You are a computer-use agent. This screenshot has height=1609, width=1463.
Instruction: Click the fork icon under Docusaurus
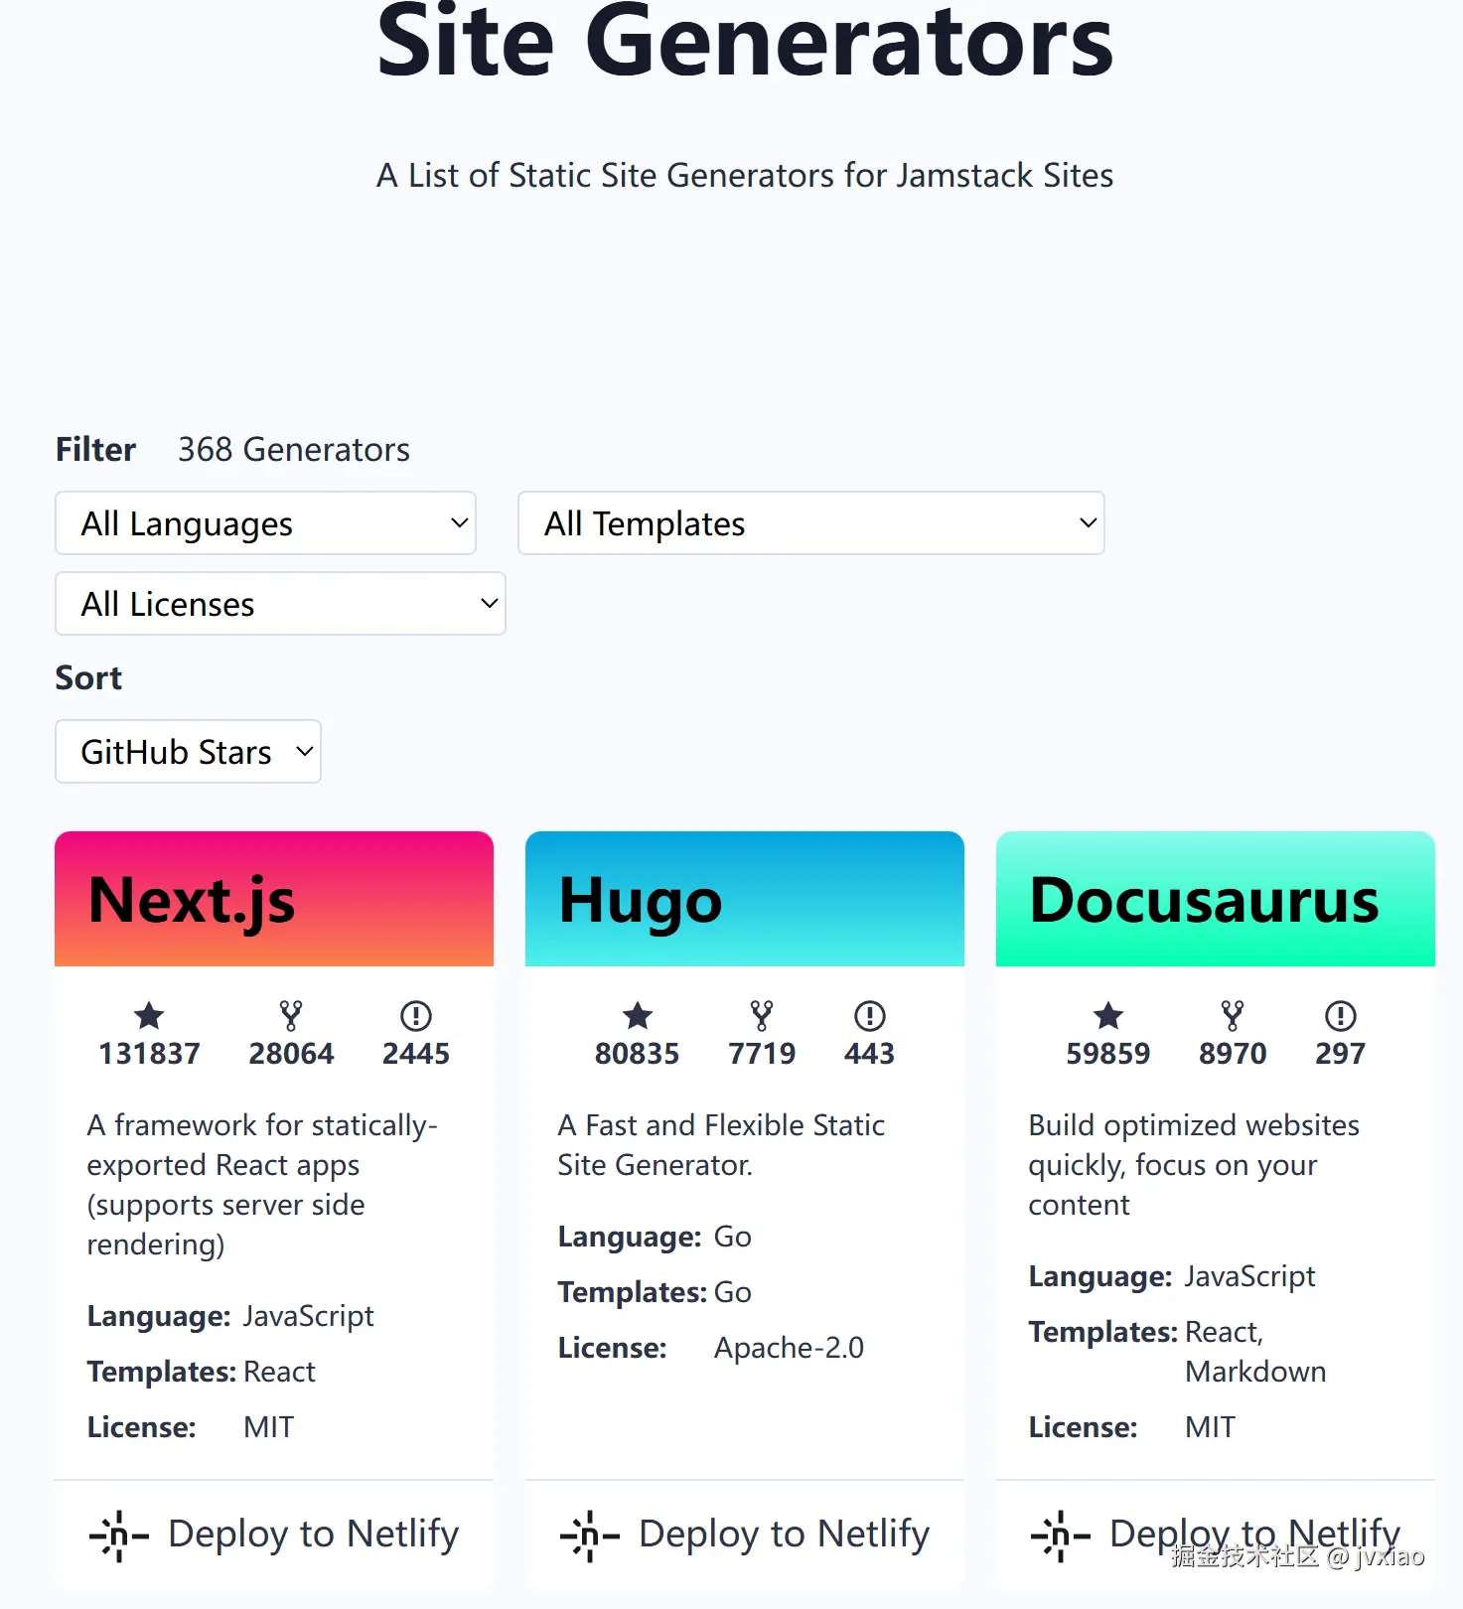pyautogui.click(x=1233, y=1015)
